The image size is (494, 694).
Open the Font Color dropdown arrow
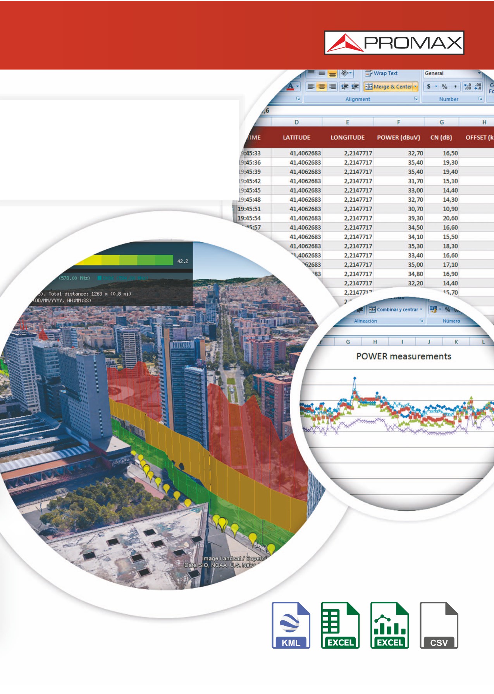(297, 86)
